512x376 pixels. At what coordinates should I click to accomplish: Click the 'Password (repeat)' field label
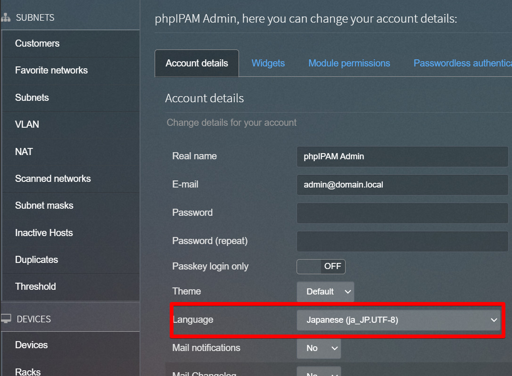(x=210, y=241)
